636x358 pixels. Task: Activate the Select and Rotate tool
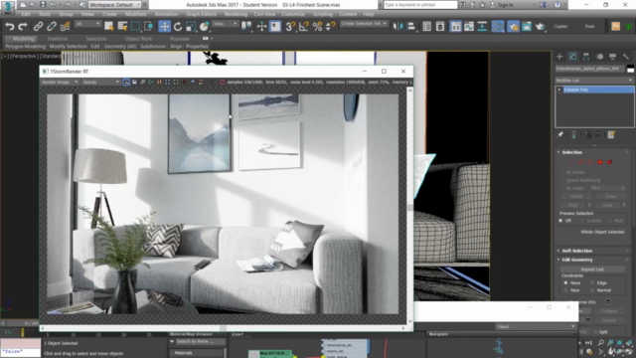178,27
